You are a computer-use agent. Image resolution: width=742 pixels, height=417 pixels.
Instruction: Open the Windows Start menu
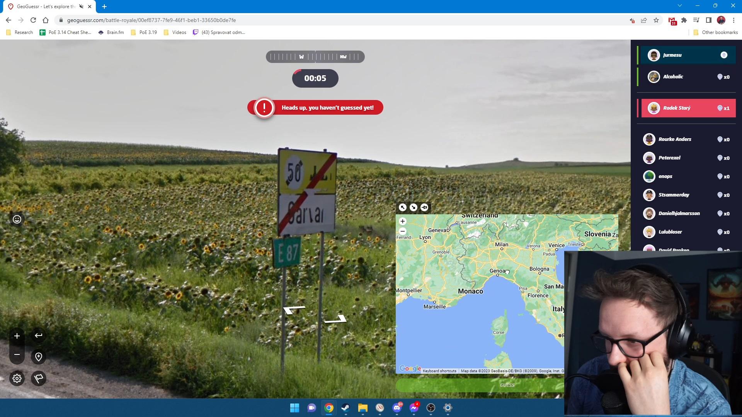pos(294,408)
